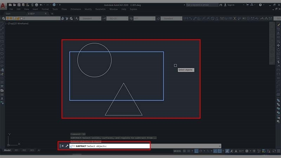
Task: Toggle ortho mode in status bar
Action: pyautogui.click(x=196, y=151)
